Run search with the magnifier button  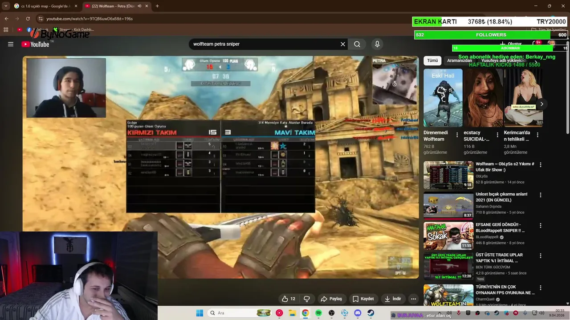coord(357,44)
